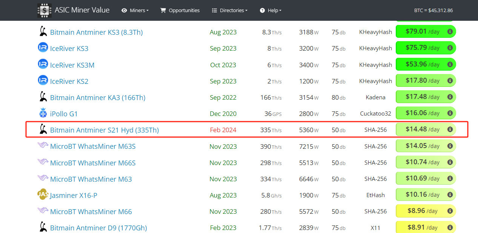Click the IceRiver KS3 brand logo icon
Viewport: 478px width, 233px height.
43,48
